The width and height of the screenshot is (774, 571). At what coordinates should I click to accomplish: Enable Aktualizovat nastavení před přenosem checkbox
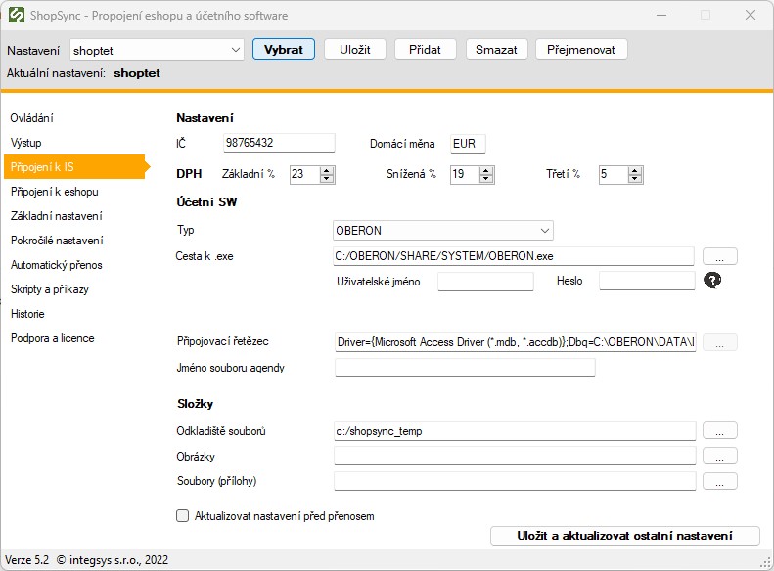[x=183, y=516]
